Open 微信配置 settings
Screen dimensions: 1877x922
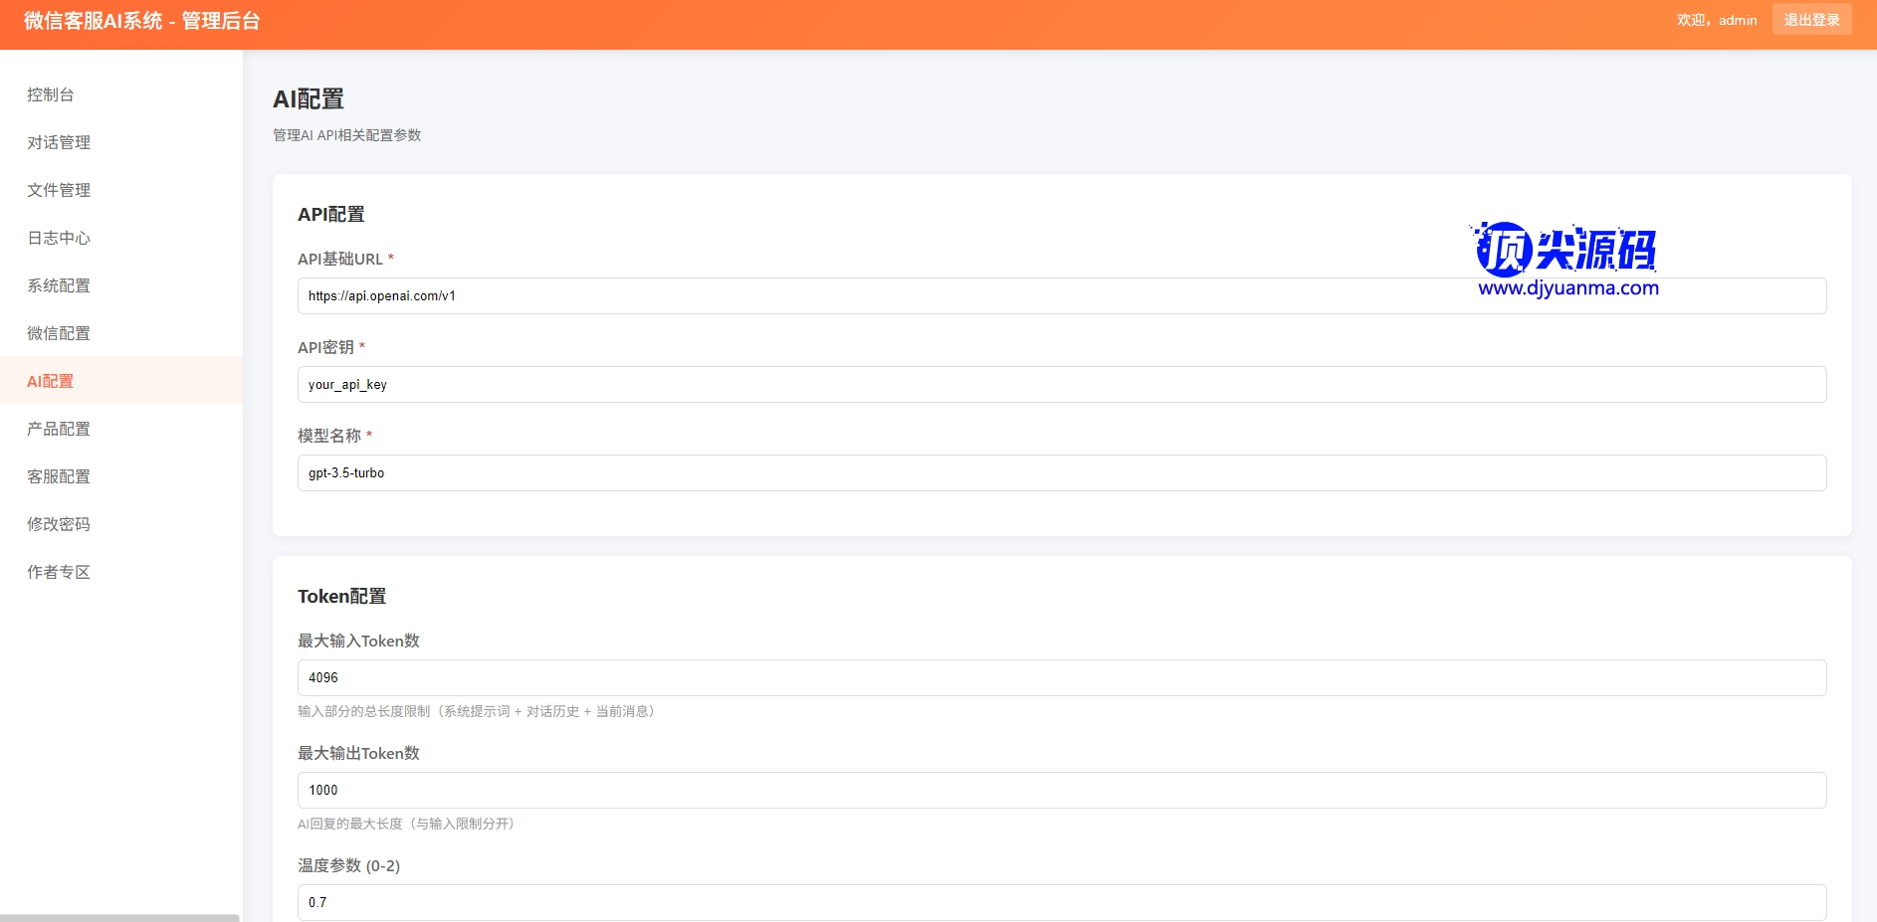tap(59, 333)
